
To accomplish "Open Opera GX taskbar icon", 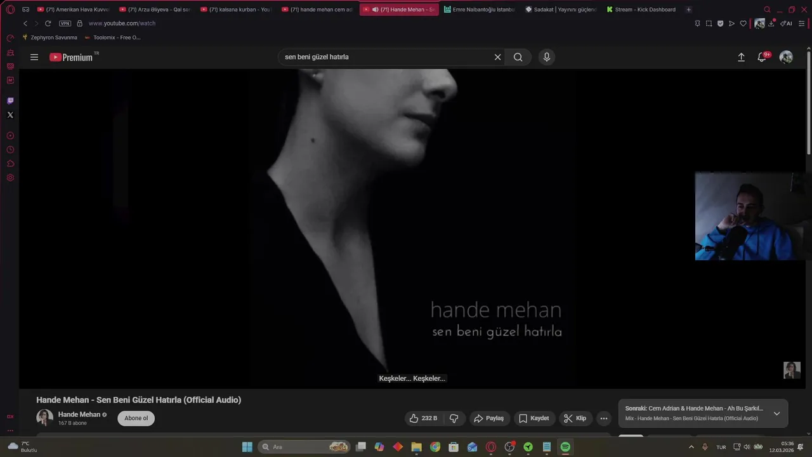I will (491, 447).
